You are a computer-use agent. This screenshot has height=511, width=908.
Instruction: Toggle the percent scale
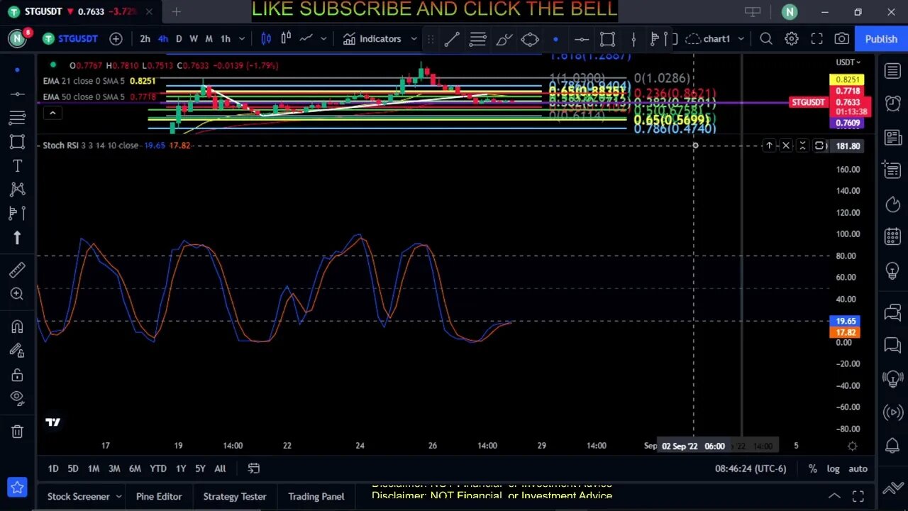(x=812, y=468)
